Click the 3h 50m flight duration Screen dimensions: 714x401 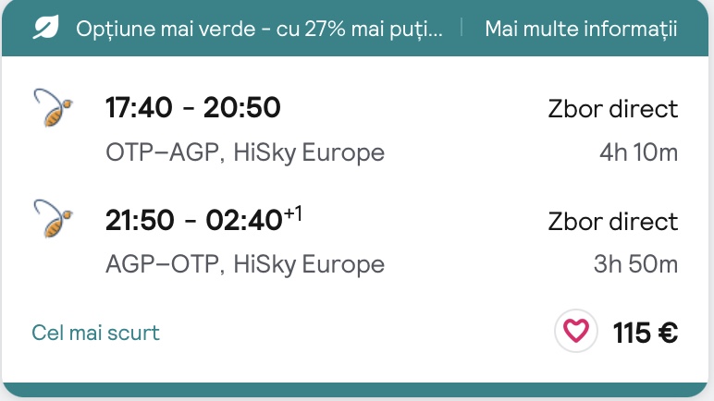[x=636, y=264]
